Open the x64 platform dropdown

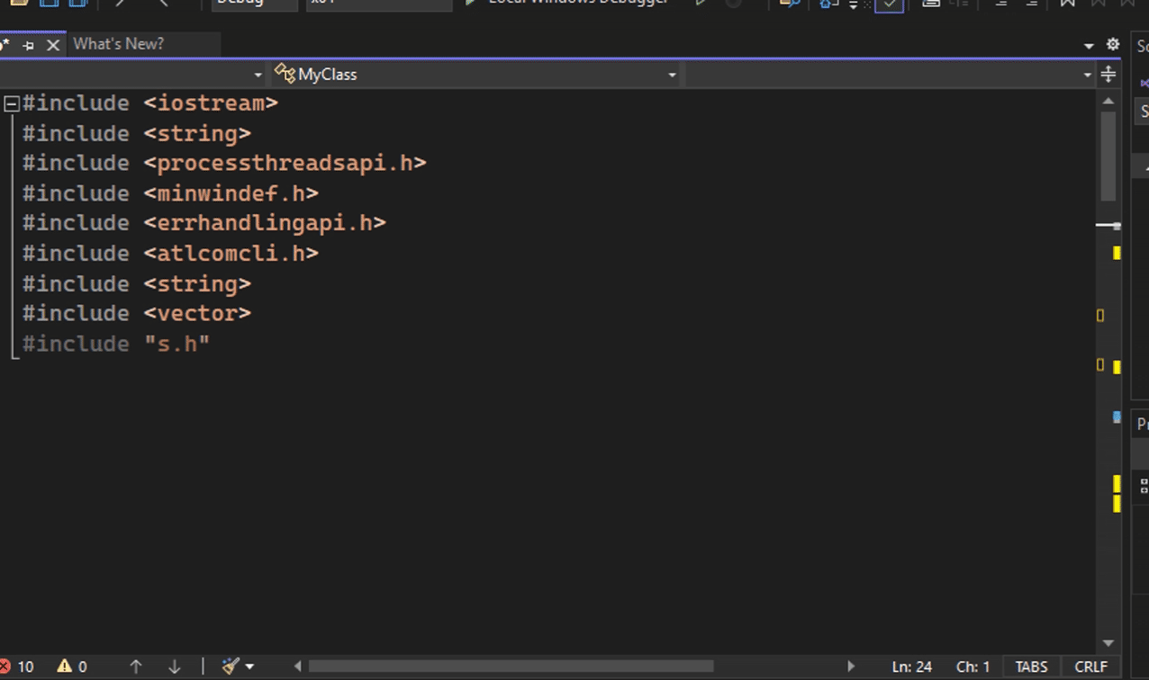click(378, 4)
